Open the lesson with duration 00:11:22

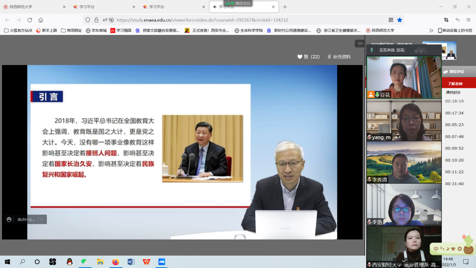coord(455,172)
